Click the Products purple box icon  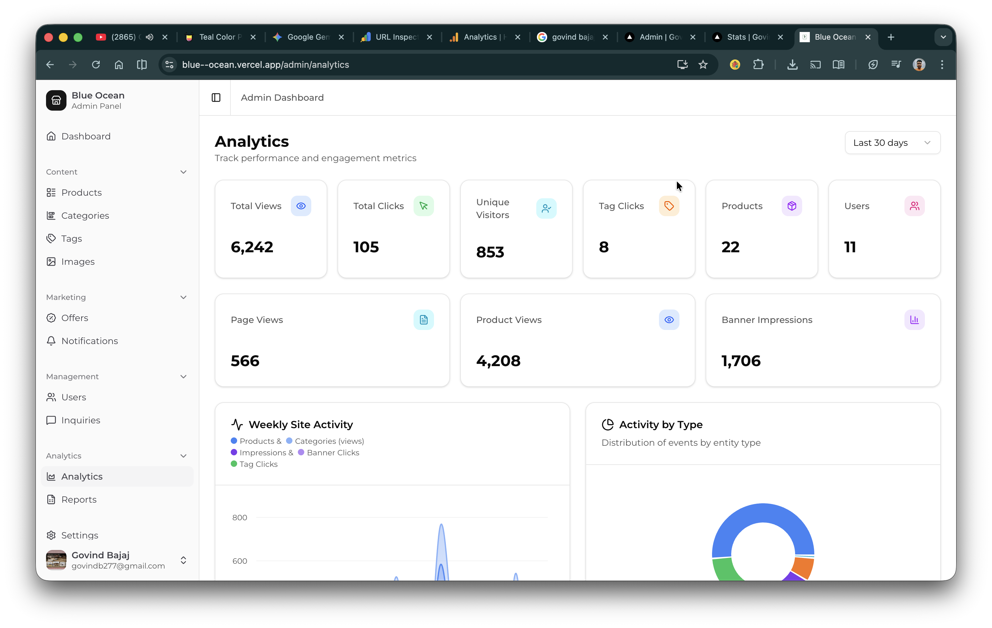(791, 206)
